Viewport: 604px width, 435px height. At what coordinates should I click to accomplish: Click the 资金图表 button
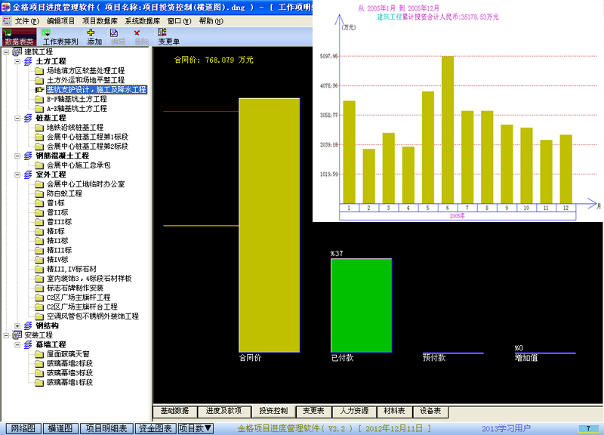pos(154,428)
